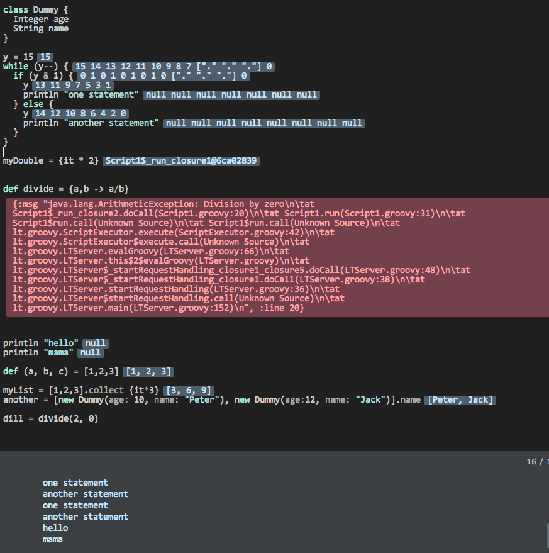
Task: Click null results after println "one statement"
Action: click(231, 94)
